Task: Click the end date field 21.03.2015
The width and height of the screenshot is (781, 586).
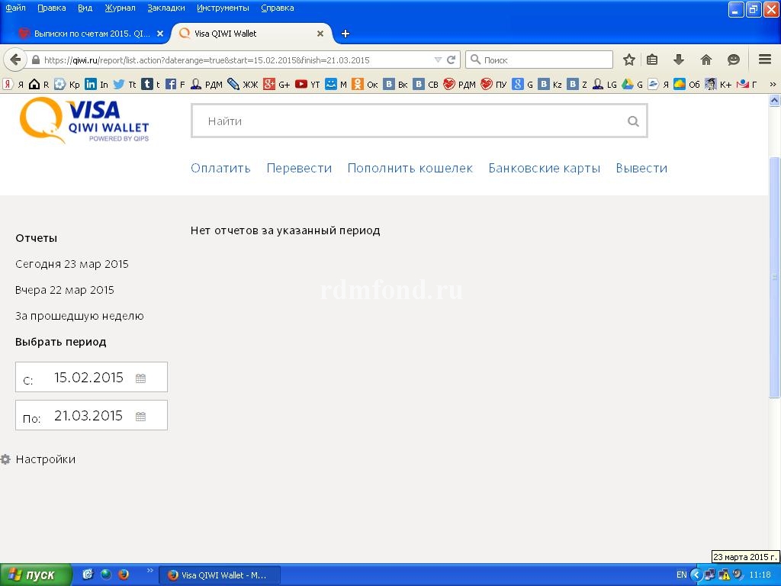Action: pos(92,415)
